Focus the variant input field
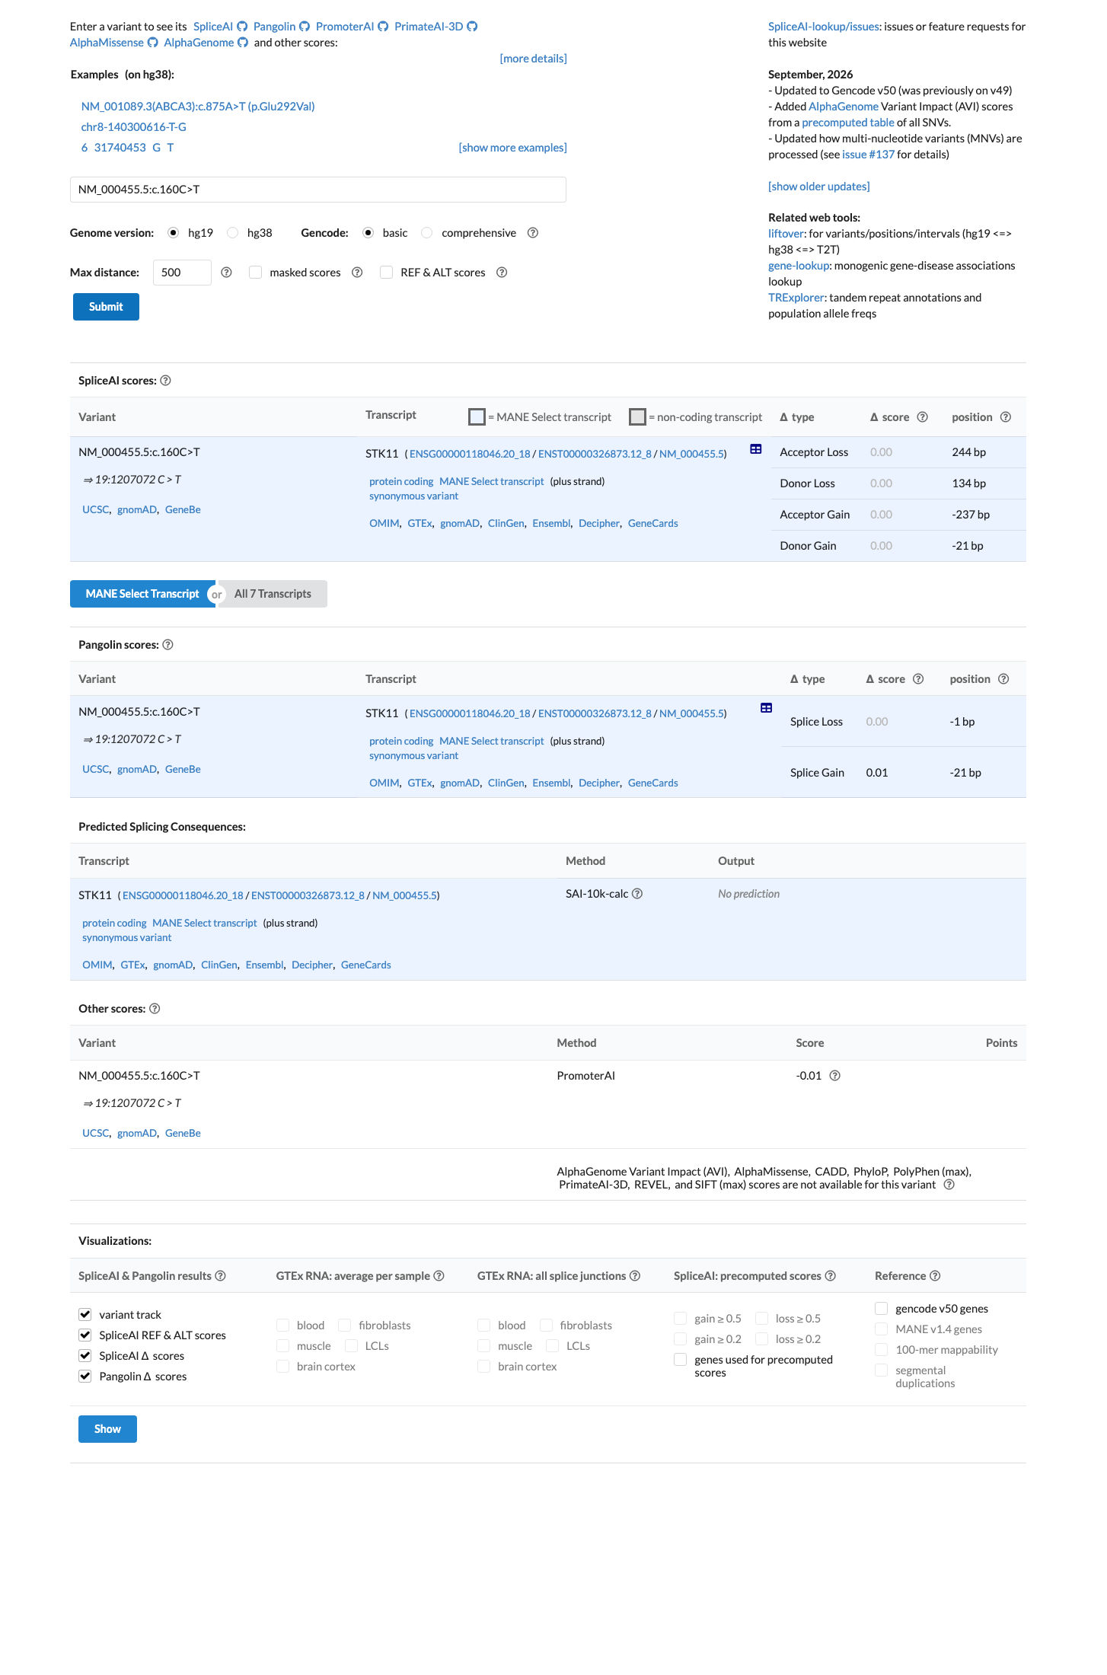The width and height of the screenshot is (1107, 1675). (318, 190)
